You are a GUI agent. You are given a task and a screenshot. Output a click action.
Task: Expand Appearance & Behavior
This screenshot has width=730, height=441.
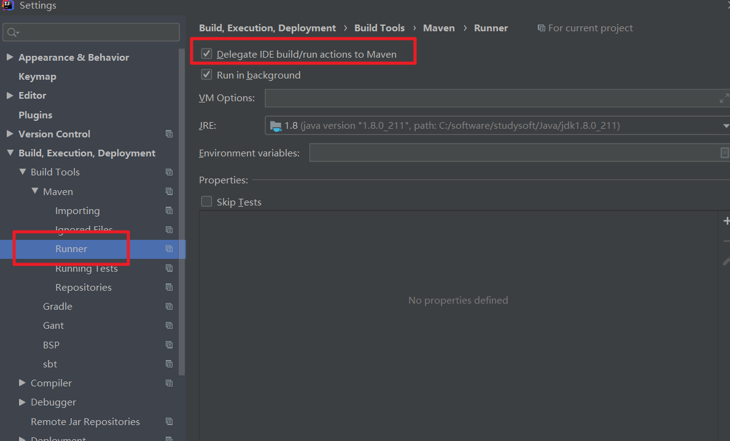point(10,57)
